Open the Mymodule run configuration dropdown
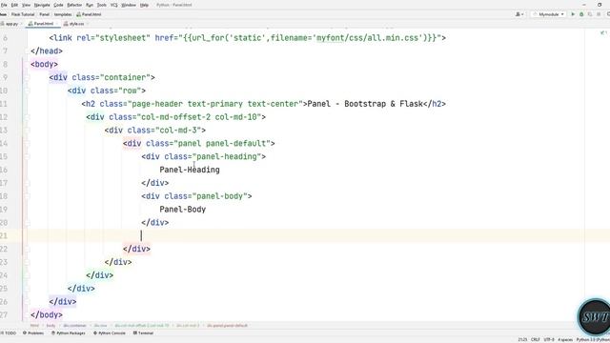The image size is (610, 343). pos(548,14)
